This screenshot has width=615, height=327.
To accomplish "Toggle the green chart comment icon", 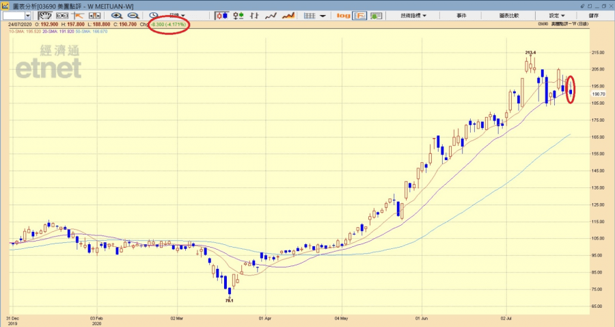I will (x=375, y=15).
